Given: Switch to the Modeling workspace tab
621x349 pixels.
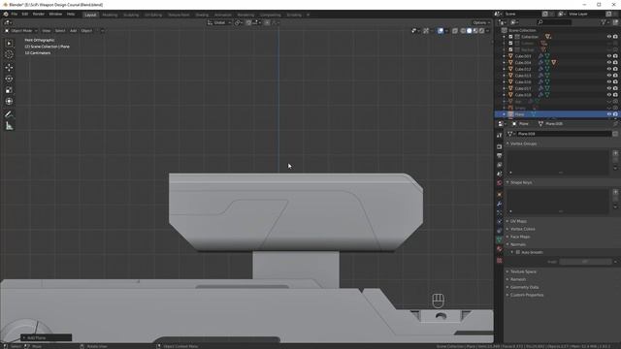Looking at the screenshot, I should (110, 16).
